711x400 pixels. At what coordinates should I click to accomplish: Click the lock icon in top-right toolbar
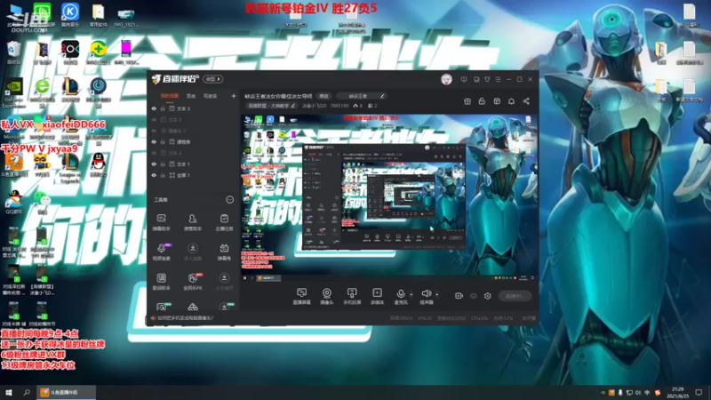click(x=482, y=101)
